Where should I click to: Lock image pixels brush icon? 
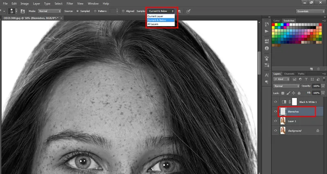pyautogui.click(x=288, y=93)
